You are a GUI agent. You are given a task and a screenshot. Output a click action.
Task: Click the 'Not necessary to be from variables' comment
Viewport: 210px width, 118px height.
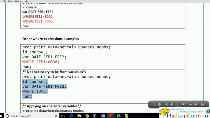tap(54, 72)
